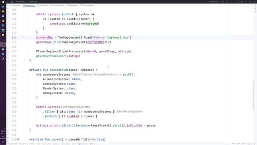Screen dimensions: 257x145
Task: Click the Chrome icon in the taskbar
Action: coord(3,21)
